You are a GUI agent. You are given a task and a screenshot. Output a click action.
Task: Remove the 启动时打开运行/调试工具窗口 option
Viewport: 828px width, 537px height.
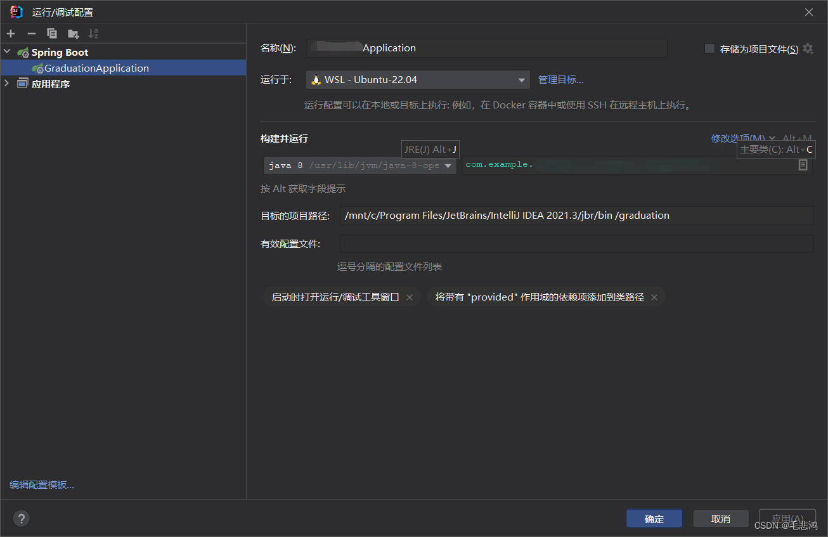pos(410,296)
